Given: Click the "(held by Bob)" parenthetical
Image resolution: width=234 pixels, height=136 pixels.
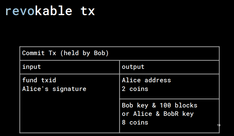Looking at the screenshot, I should tap(84, 53).
